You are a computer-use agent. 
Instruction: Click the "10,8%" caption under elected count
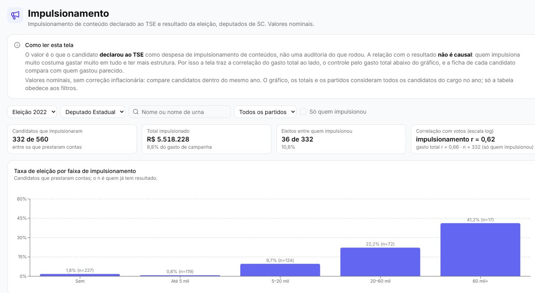288,147
